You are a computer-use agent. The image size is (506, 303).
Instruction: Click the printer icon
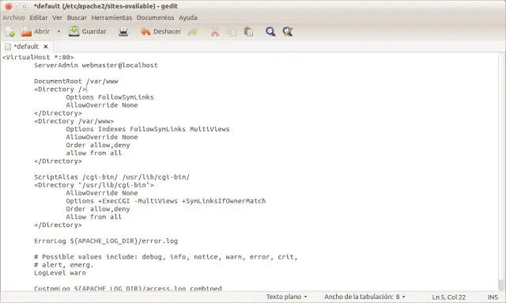tap(123, 32)
